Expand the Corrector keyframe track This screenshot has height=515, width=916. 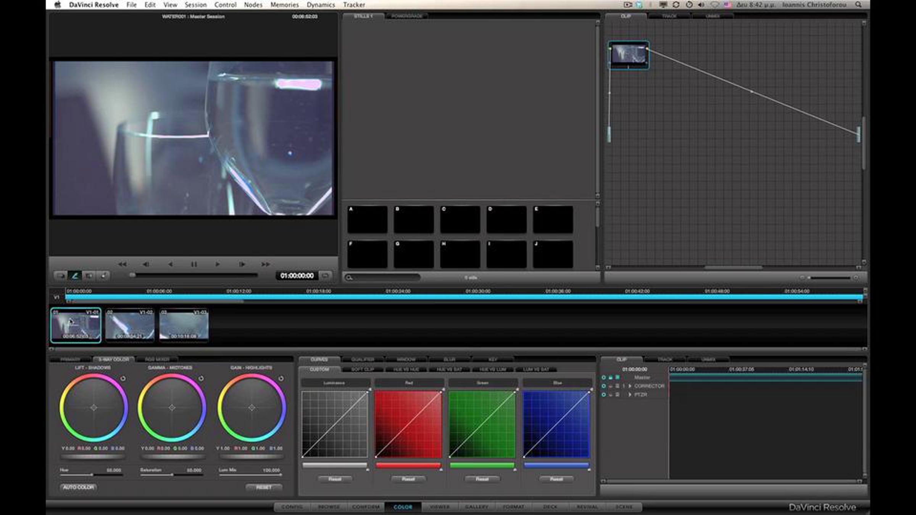pos(630,386)
